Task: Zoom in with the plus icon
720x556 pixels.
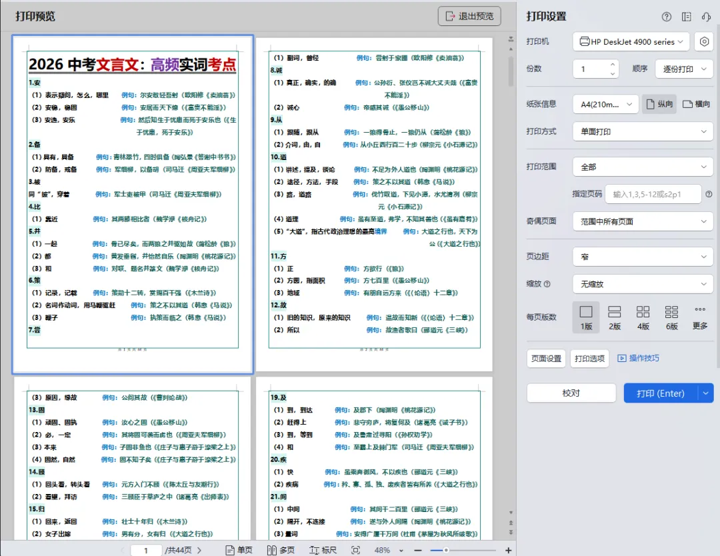Action: 508,550
